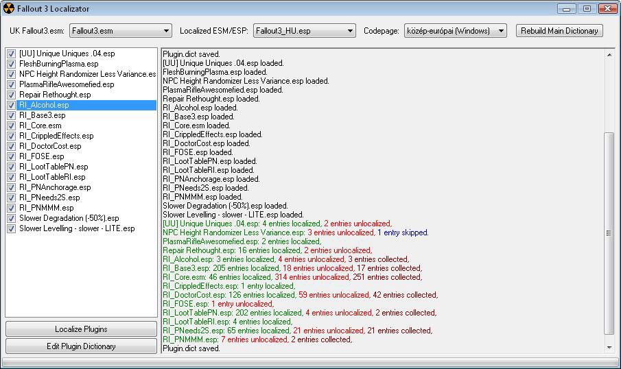Close the Fallout 3 Localizator window

[x=607, y=8]
